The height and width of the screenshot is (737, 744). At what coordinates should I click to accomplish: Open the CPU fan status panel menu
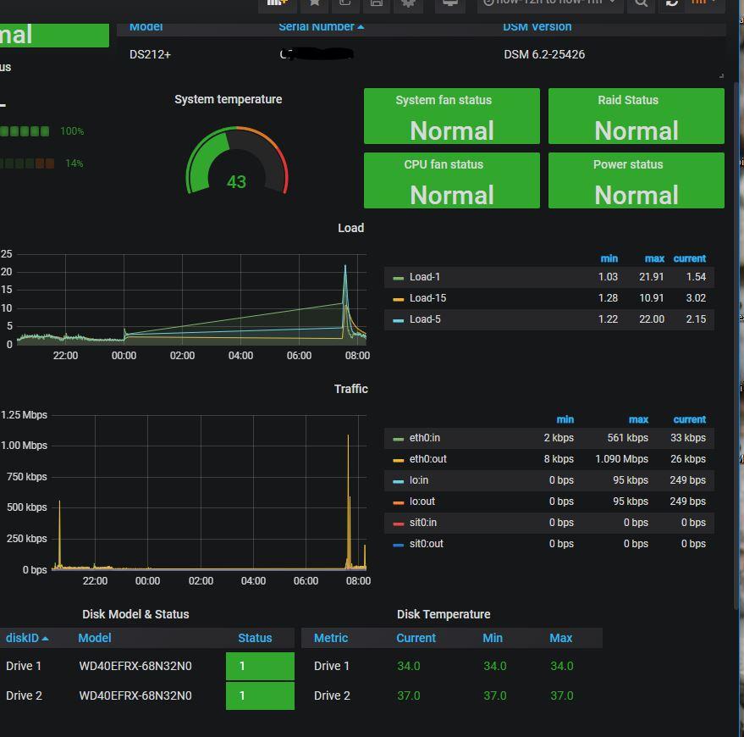pos(444,164)
